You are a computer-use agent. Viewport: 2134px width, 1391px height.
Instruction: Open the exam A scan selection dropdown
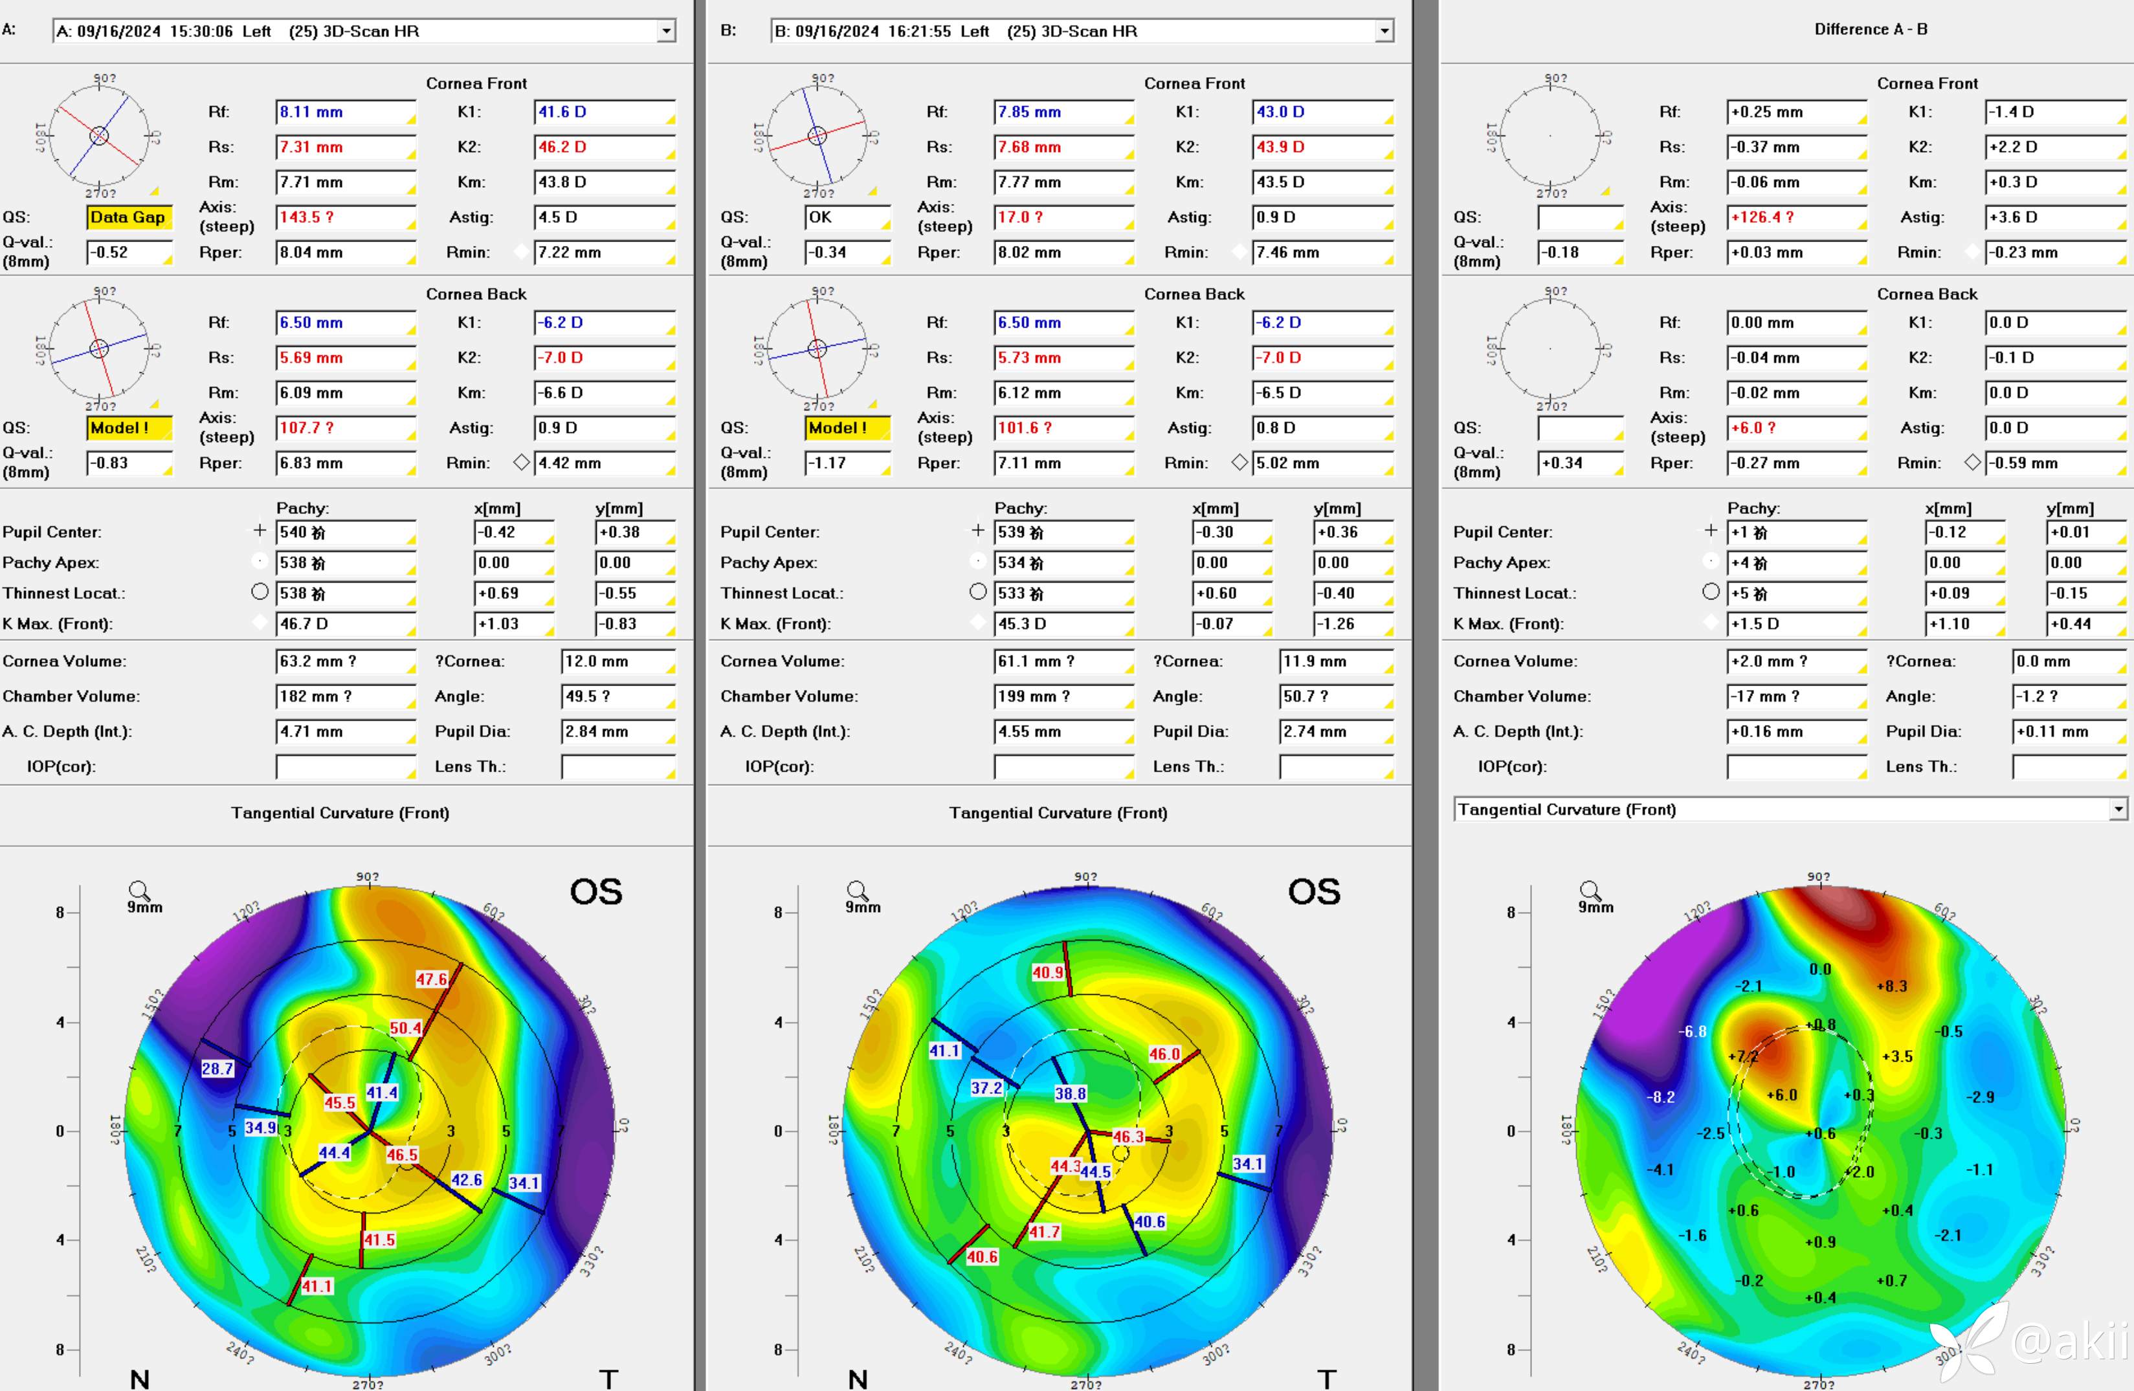point(665,31)
